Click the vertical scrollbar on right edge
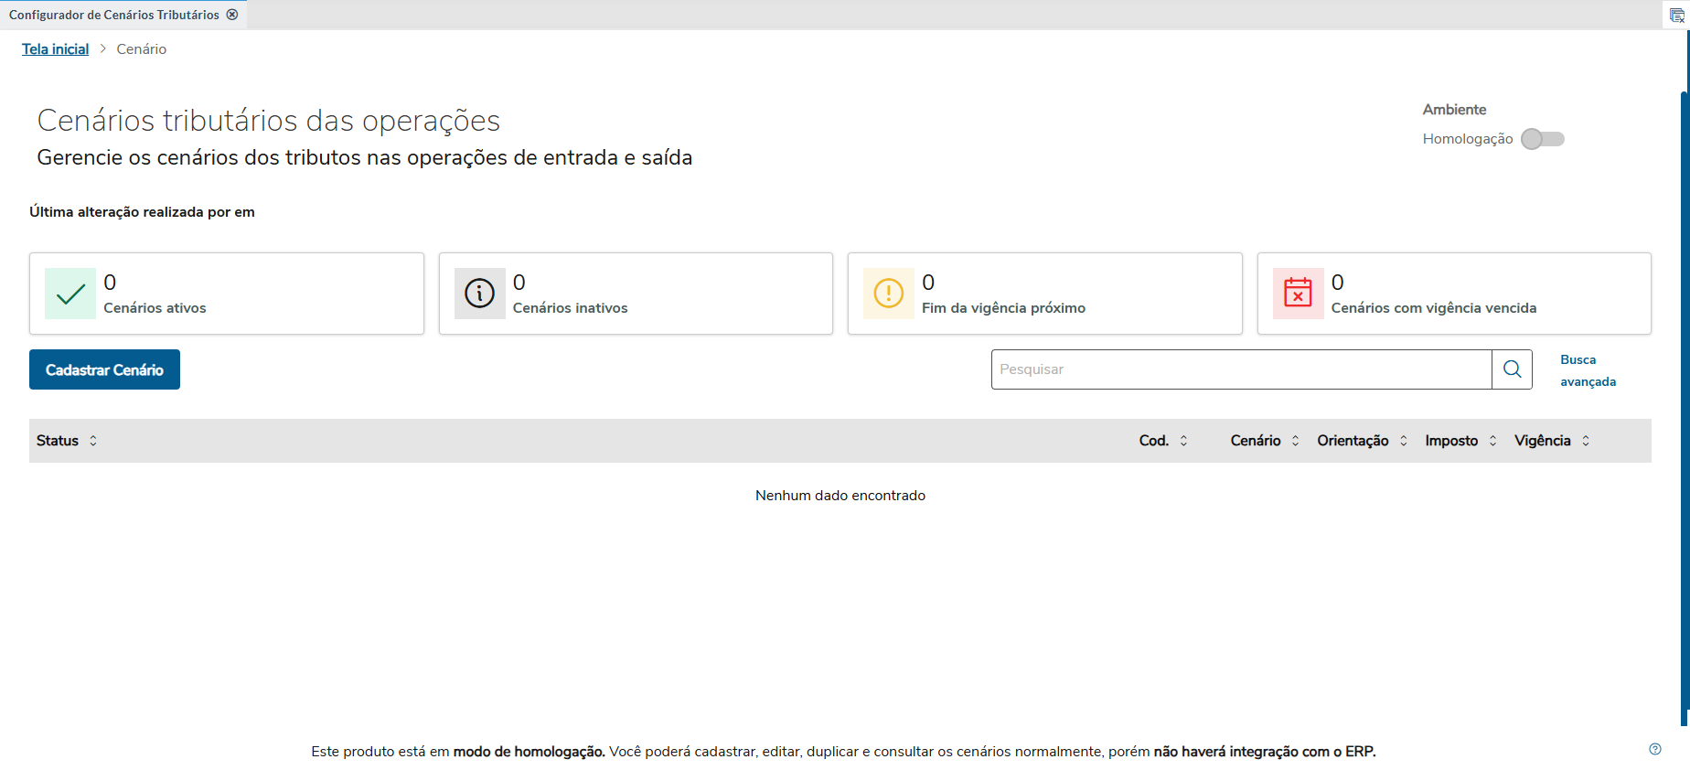 (1685, 402)
